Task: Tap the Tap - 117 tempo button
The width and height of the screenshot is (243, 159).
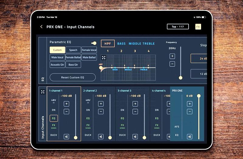Action: tap(178, 27)
